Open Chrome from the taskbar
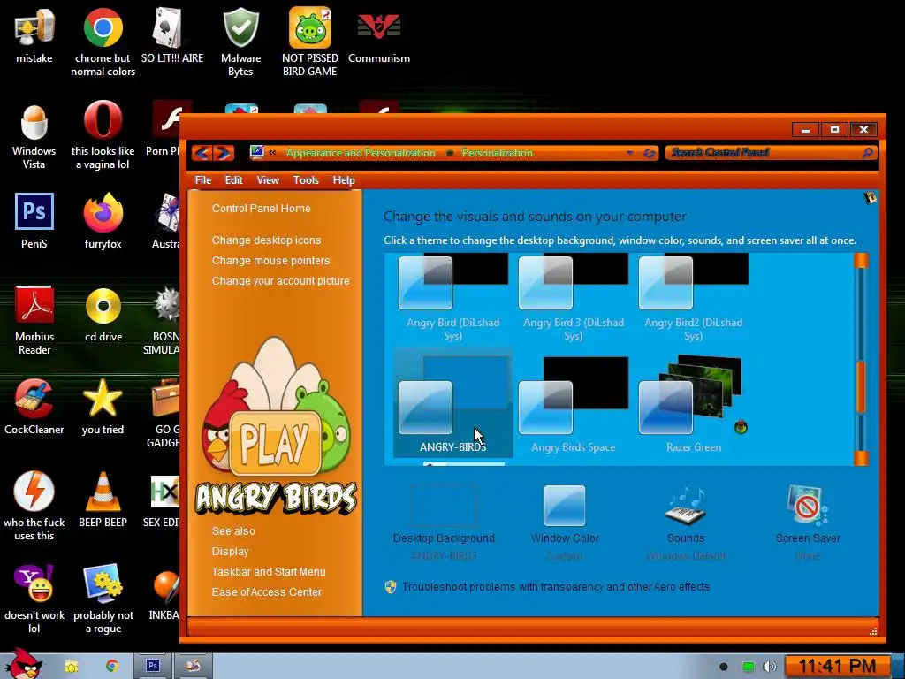Viewport: 905px width, 679px height. [112, 666]
